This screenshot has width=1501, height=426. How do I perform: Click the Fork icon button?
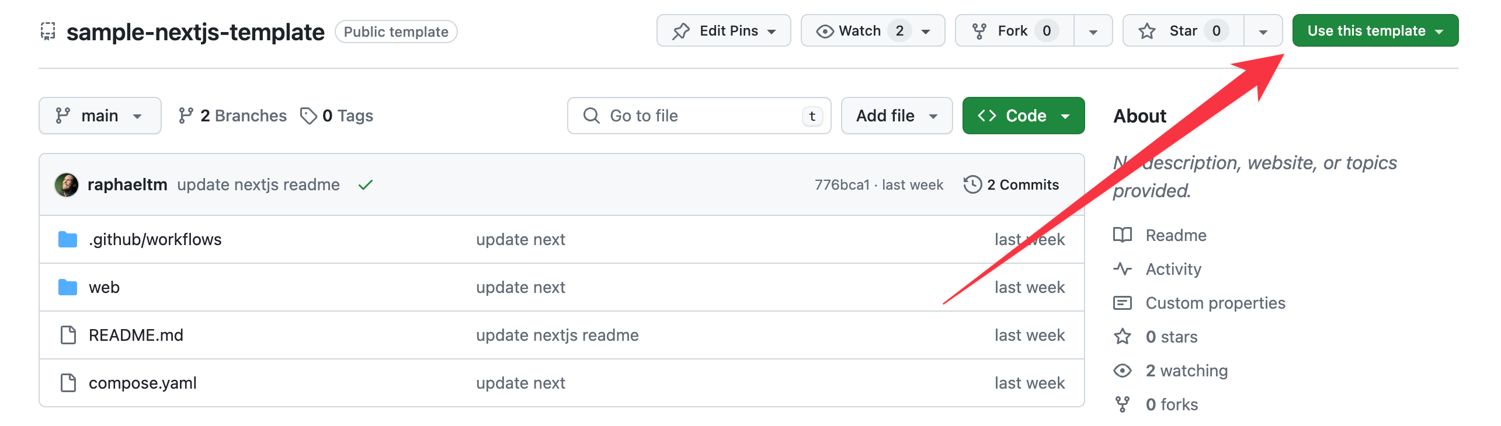979,31
